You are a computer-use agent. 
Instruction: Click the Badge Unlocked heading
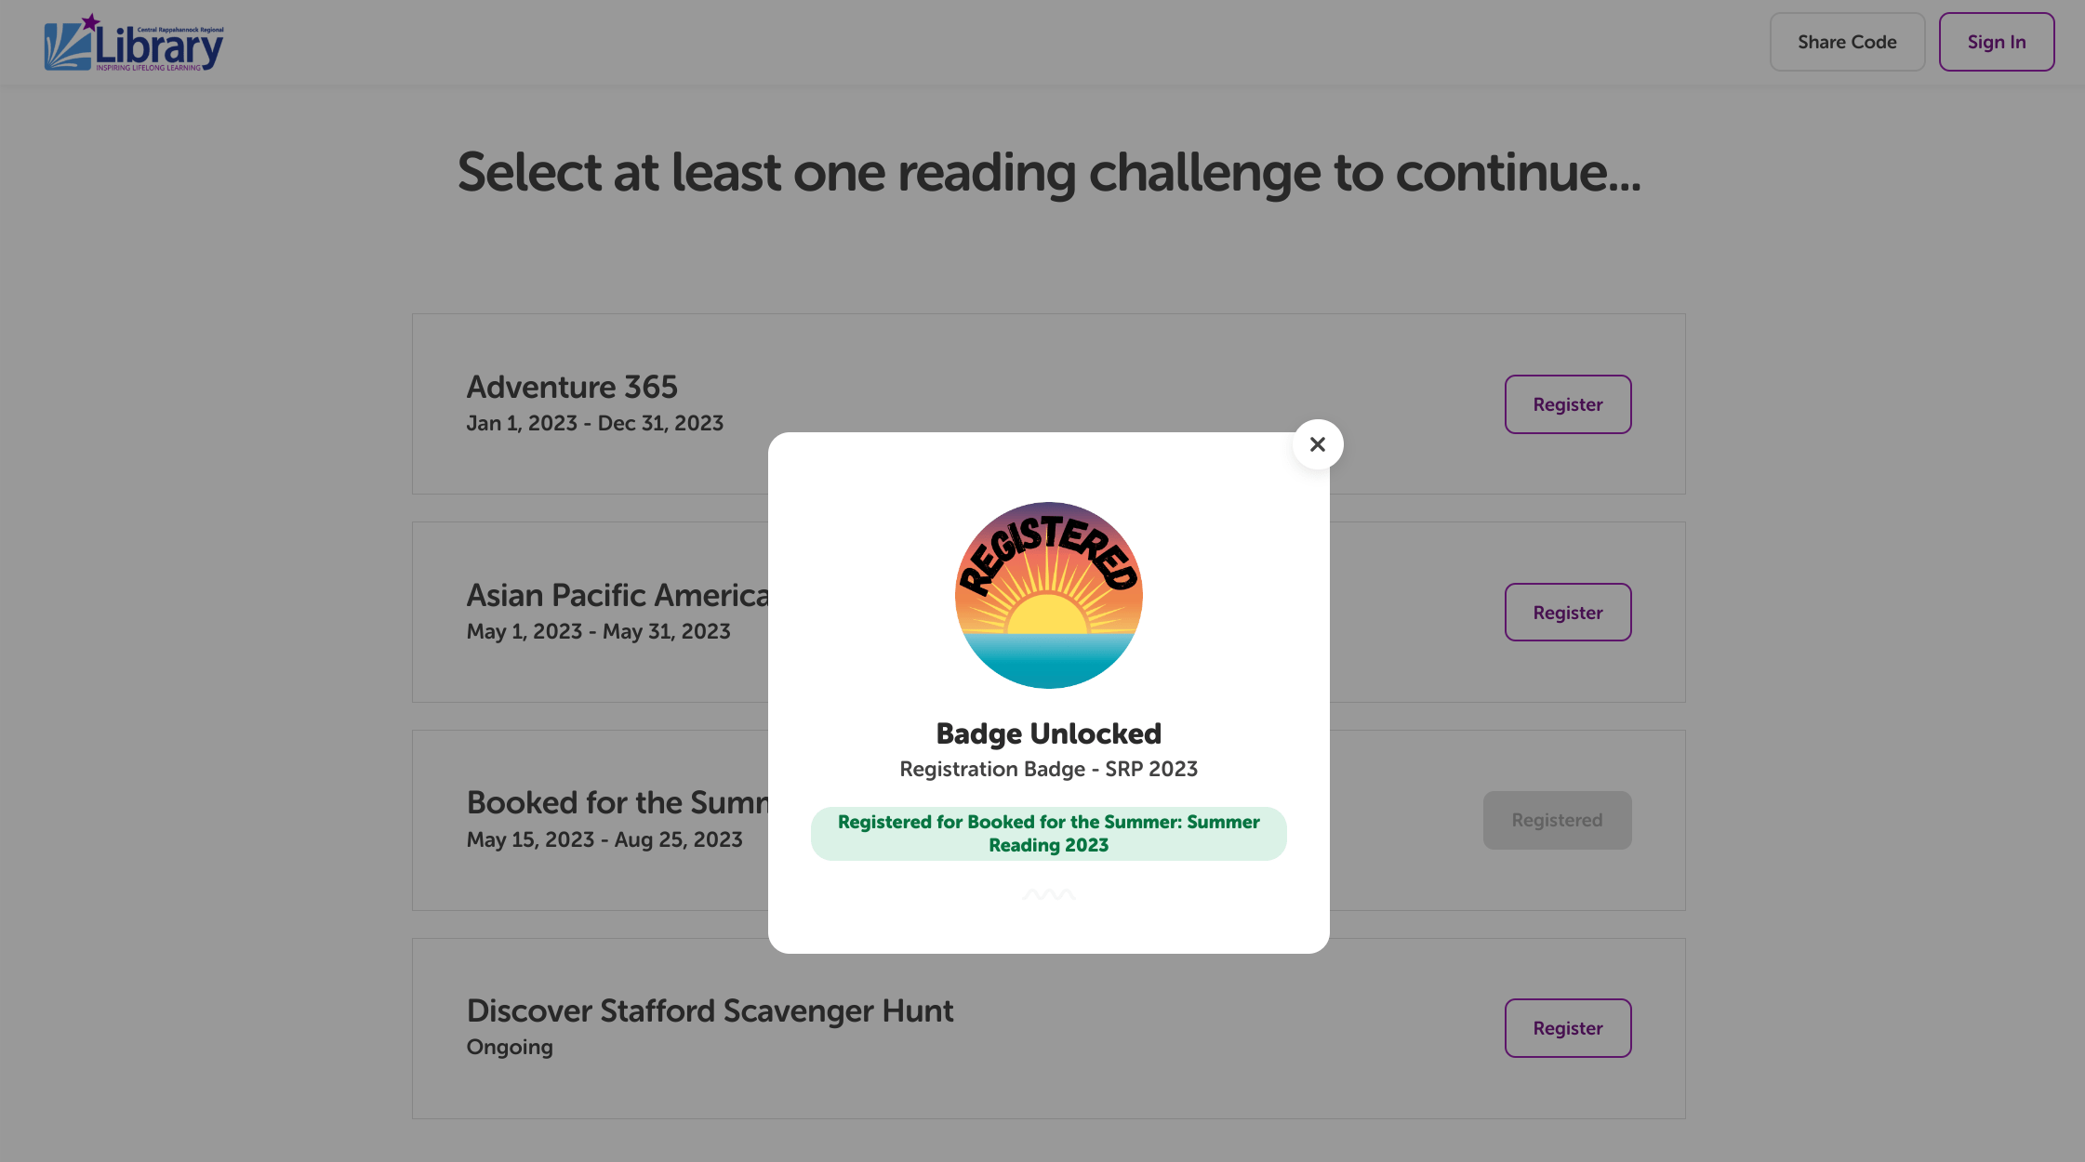[1048, 733]
